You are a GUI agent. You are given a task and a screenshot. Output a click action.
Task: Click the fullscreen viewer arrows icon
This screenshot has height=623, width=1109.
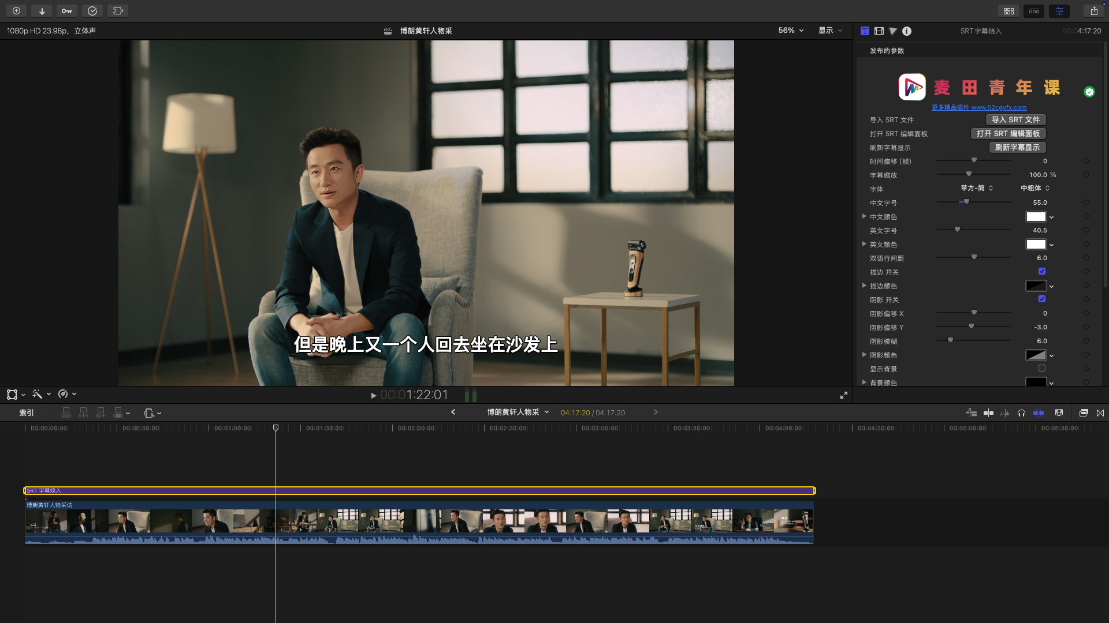pyautogui.click(x=844, y=395)
